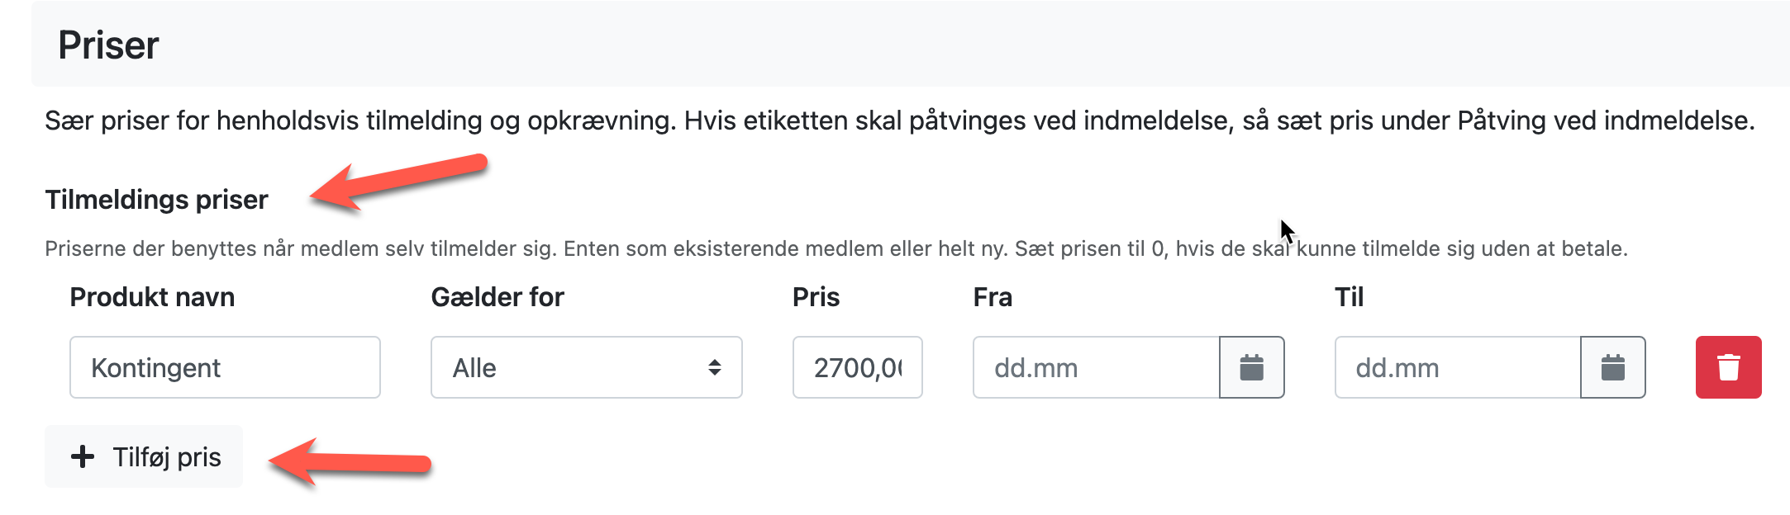
Task: Click the Fra dd.mm date input
Action: tap(1096, 367)
